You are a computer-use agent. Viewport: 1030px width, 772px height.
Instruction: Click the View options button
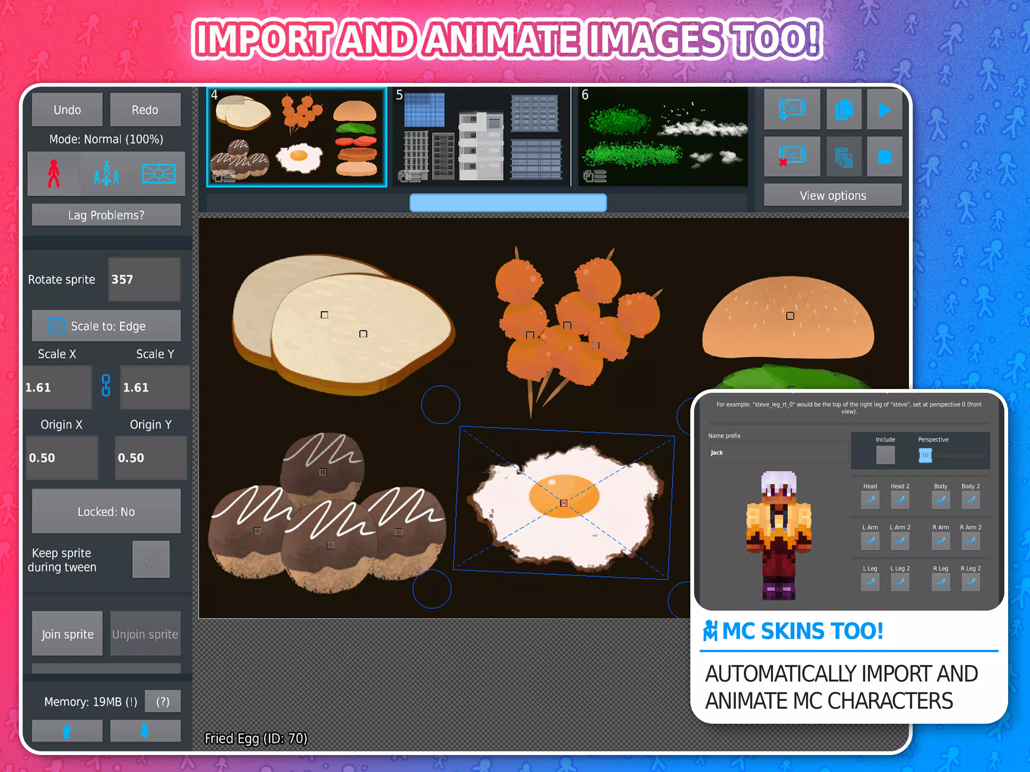(832, 195)
